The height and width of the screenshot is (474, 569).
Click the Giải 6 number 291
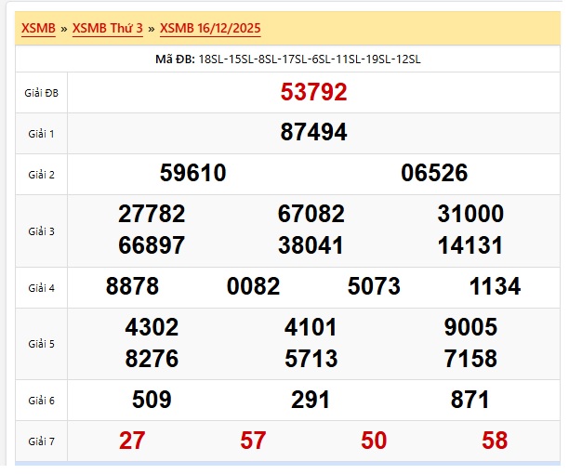[311, 401]
